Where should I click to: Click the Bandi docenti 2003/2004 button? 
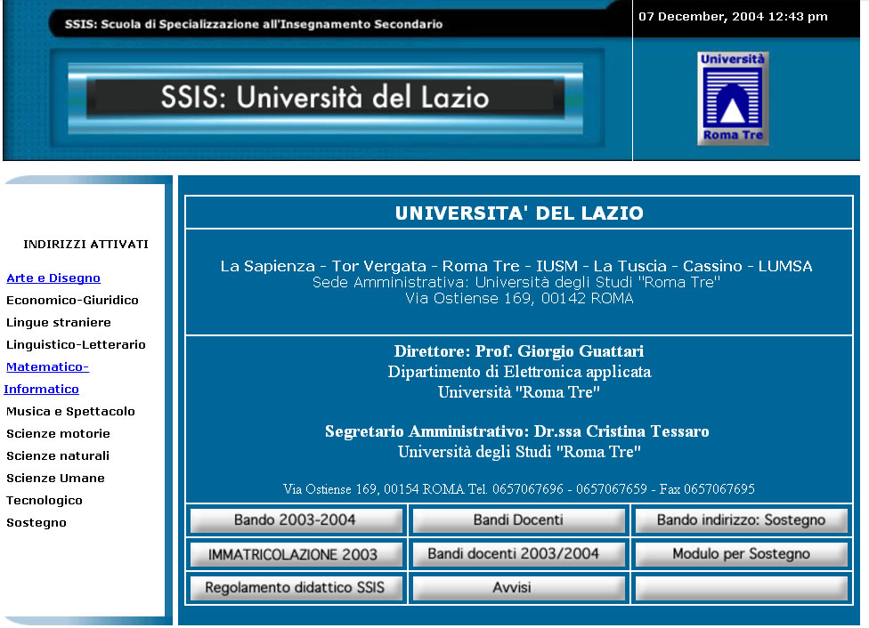519,554
